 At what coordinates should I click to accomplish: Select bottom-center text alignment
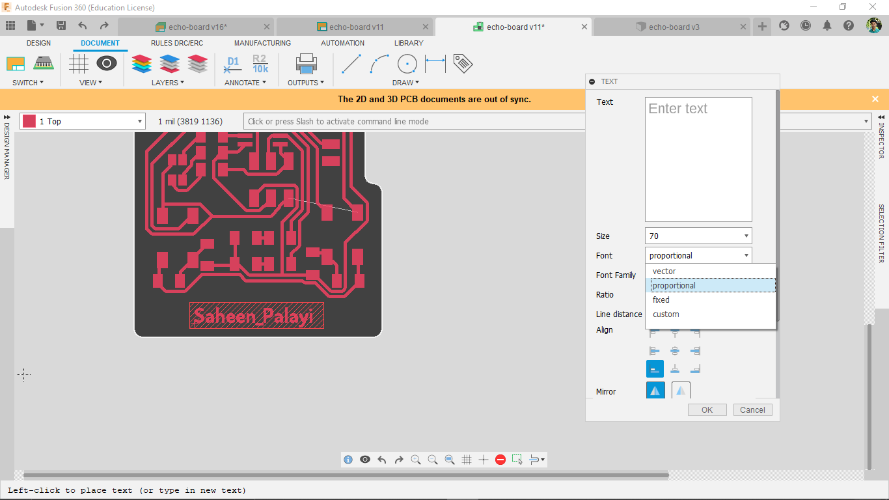(x=675, y=369)
